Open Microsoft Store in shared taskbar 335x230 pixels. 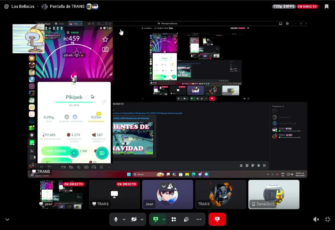click(181, 174)
